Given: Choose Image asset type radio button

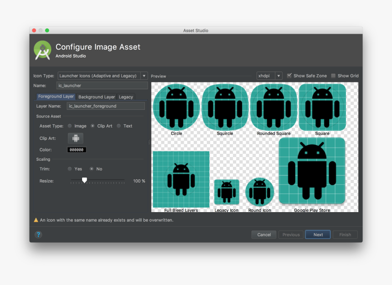Looking at the screenshot, I should [70, 126].
